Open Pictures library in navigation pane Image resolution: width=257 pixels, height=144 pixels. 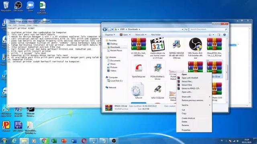pos(114,68)
